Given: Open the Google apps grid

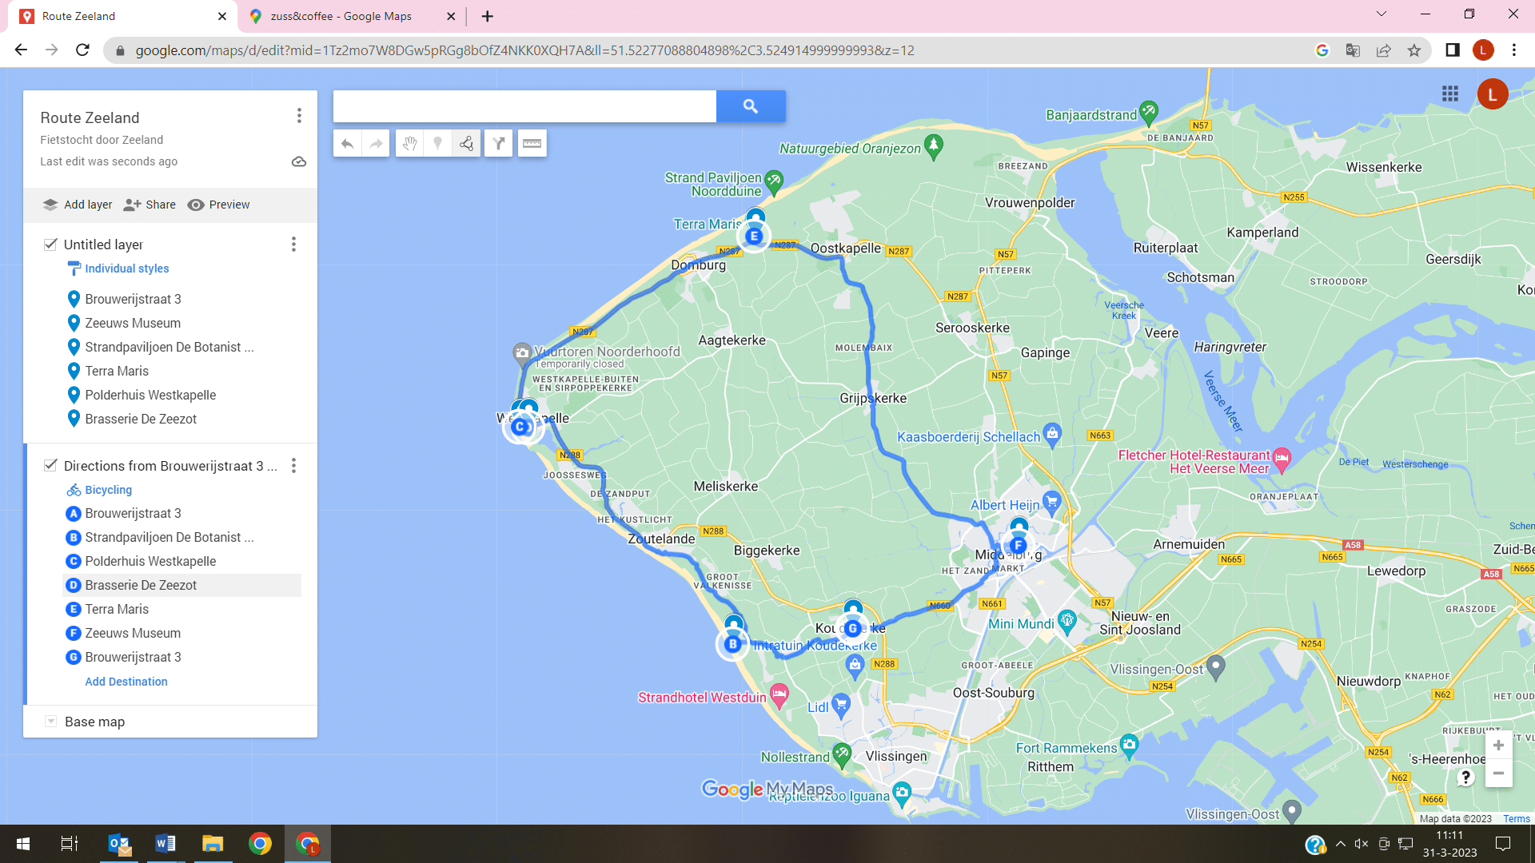Looking at the screenshot, I should pos(1450,94).
